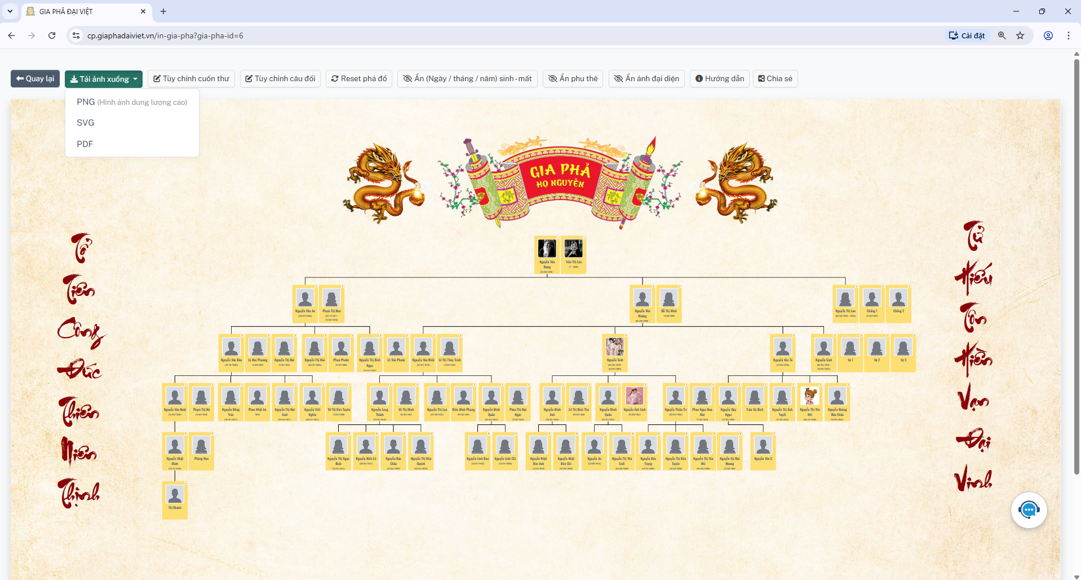This screenshot has width=1081, height=580.
Task: Click the Cài đặt install app icon
Action: pos(967,36)
